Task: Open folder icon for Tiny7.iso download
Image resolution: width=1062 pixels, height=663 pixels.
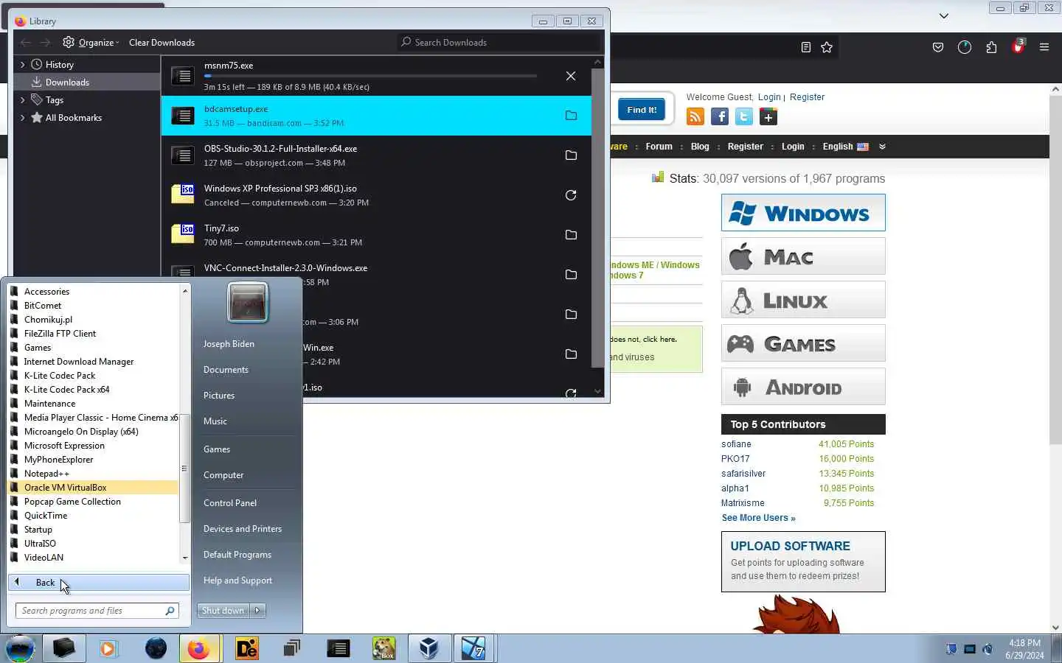Action: 571,235
